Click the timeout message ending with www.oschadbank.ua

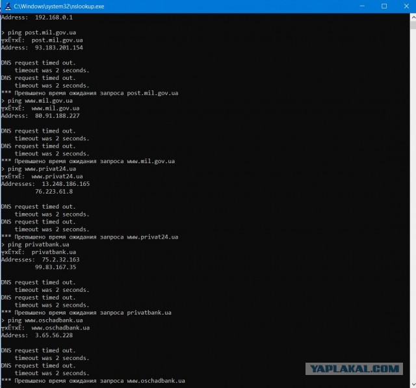click(x=93, y=381)
